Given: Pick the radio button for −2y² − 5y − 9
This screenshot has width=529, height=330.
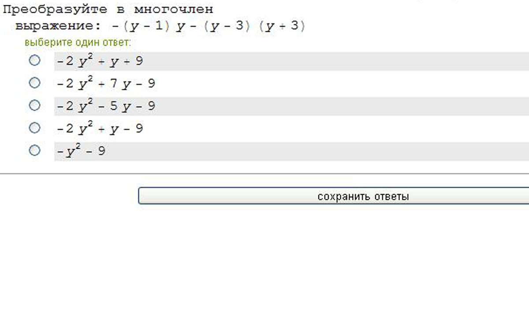Looking at the screenshot, I should click(x=34, y=106).
